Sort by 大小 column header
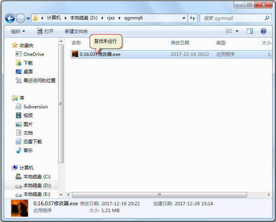Image resolution: width=276 pixels, height=222 pixels. (x=266, y=43)
